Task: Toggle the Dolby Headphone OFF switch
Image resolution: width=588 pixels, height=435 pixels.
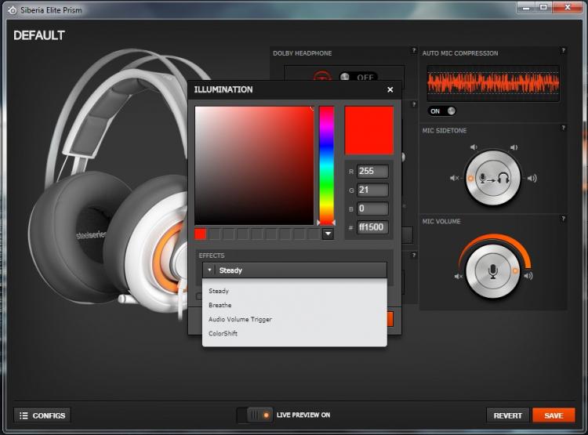Action: (x=358, y=77)
